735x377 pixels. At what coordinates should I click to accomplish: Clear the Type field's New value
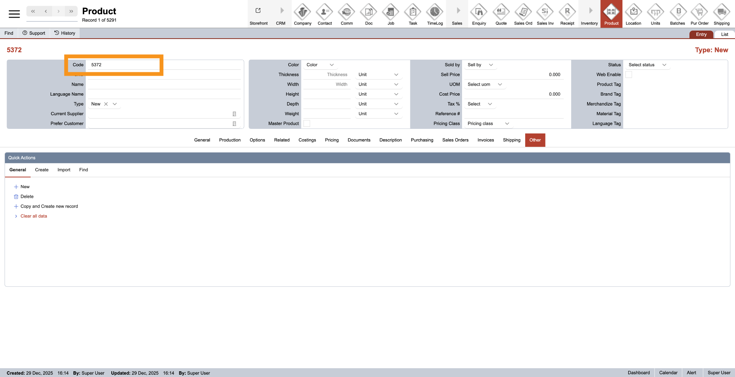point(106,104)
